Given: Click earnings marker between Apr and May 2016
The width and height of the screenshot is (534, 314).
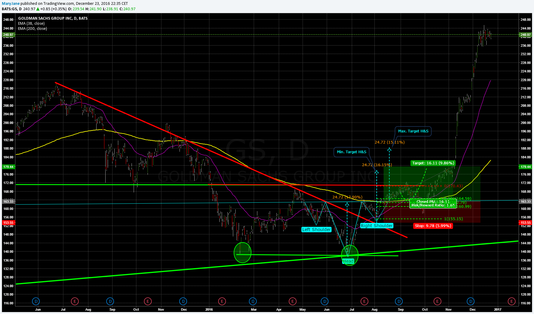Looking at the screenshot, I should (292, 301).
